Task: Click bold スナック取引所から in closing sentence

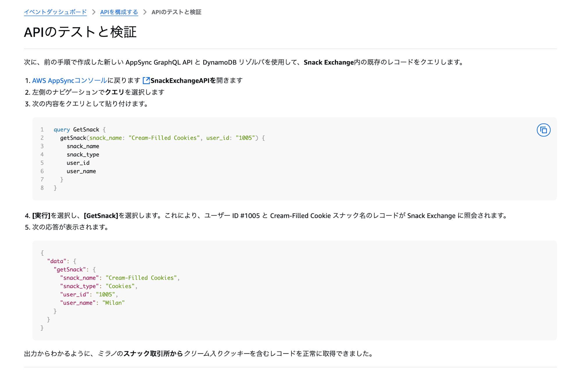Action: point(153,354)
